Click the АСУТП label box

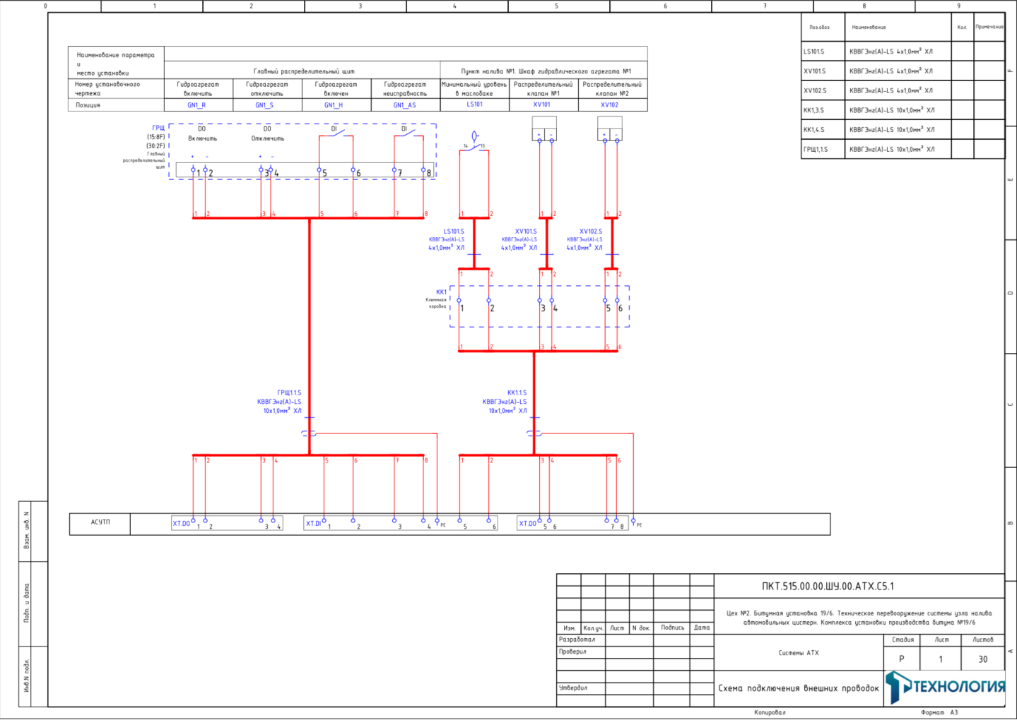[x=100, y=524]
